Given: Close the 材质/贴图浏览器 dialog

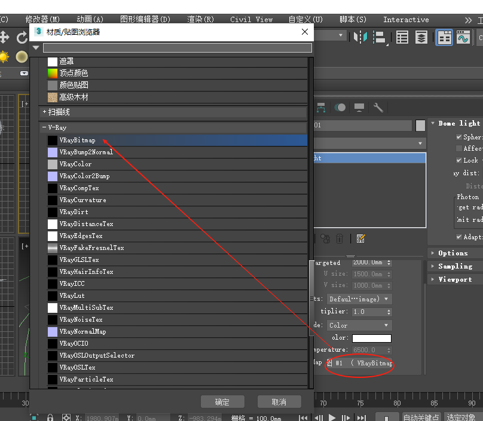Looking at the screenshot, I should pyautogui.click(x=305, y=32).
